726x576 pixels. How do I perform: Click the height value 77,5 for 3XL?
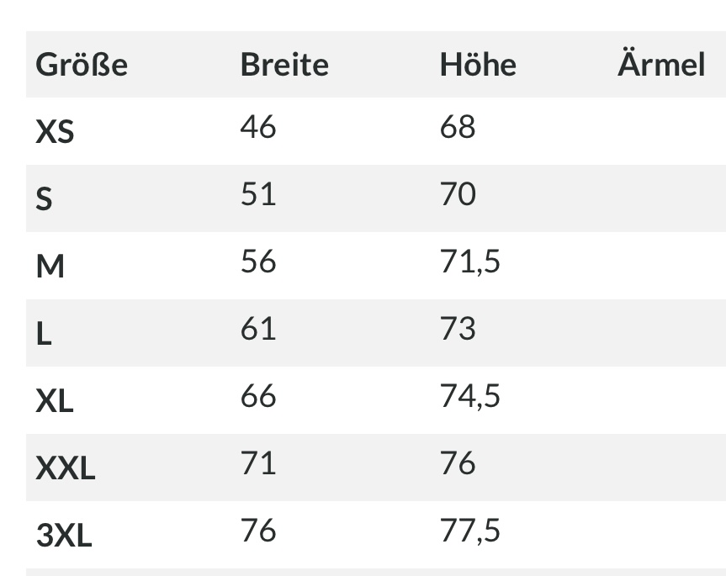click(470, 531)
